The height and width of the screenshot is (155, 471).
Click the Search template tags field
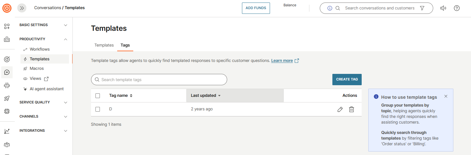pos(159,80)
